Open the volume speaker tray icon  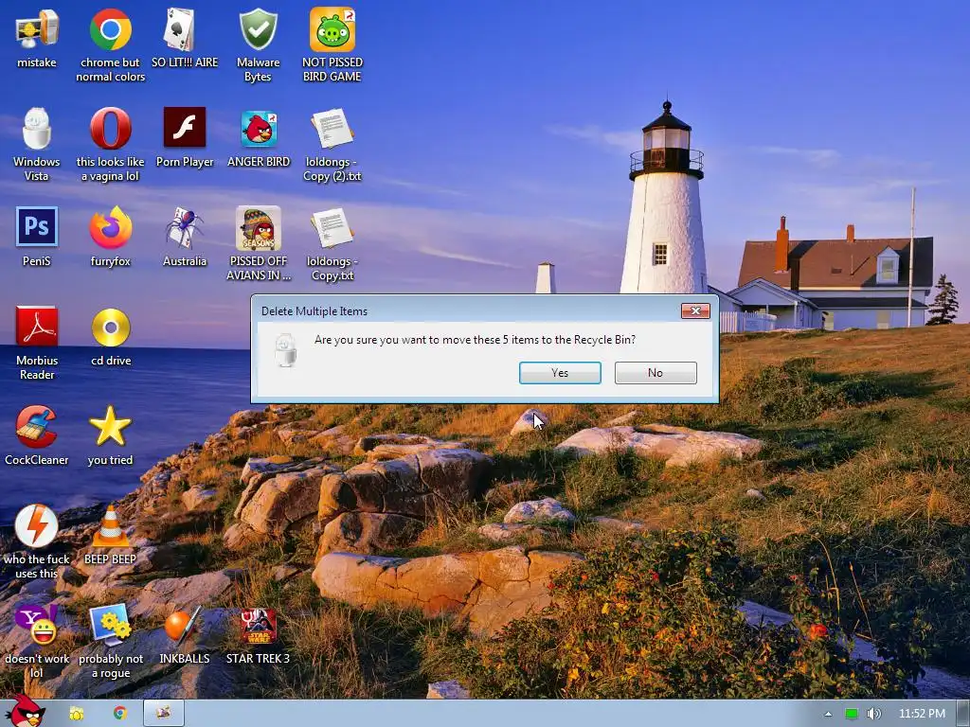872,714
